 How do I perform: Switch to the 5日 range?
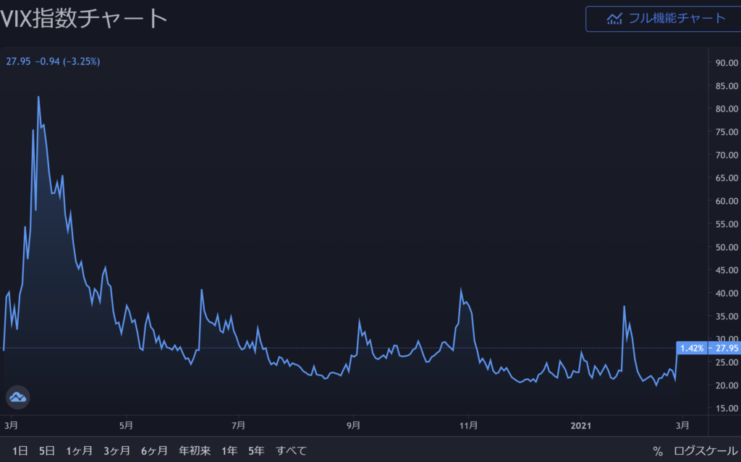47,450
